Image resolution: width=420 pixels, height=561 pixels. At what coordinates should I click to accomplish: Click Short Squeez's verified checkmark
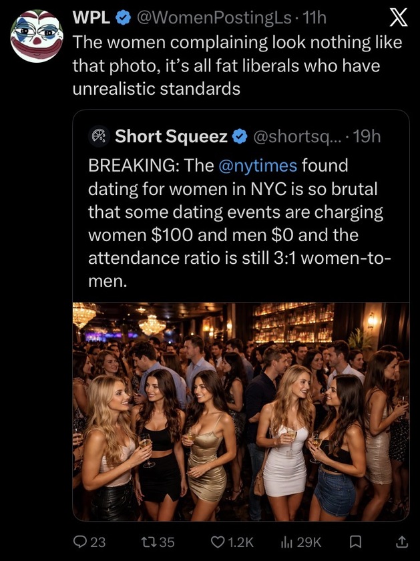pyautogui.click(x=238, y=136)
